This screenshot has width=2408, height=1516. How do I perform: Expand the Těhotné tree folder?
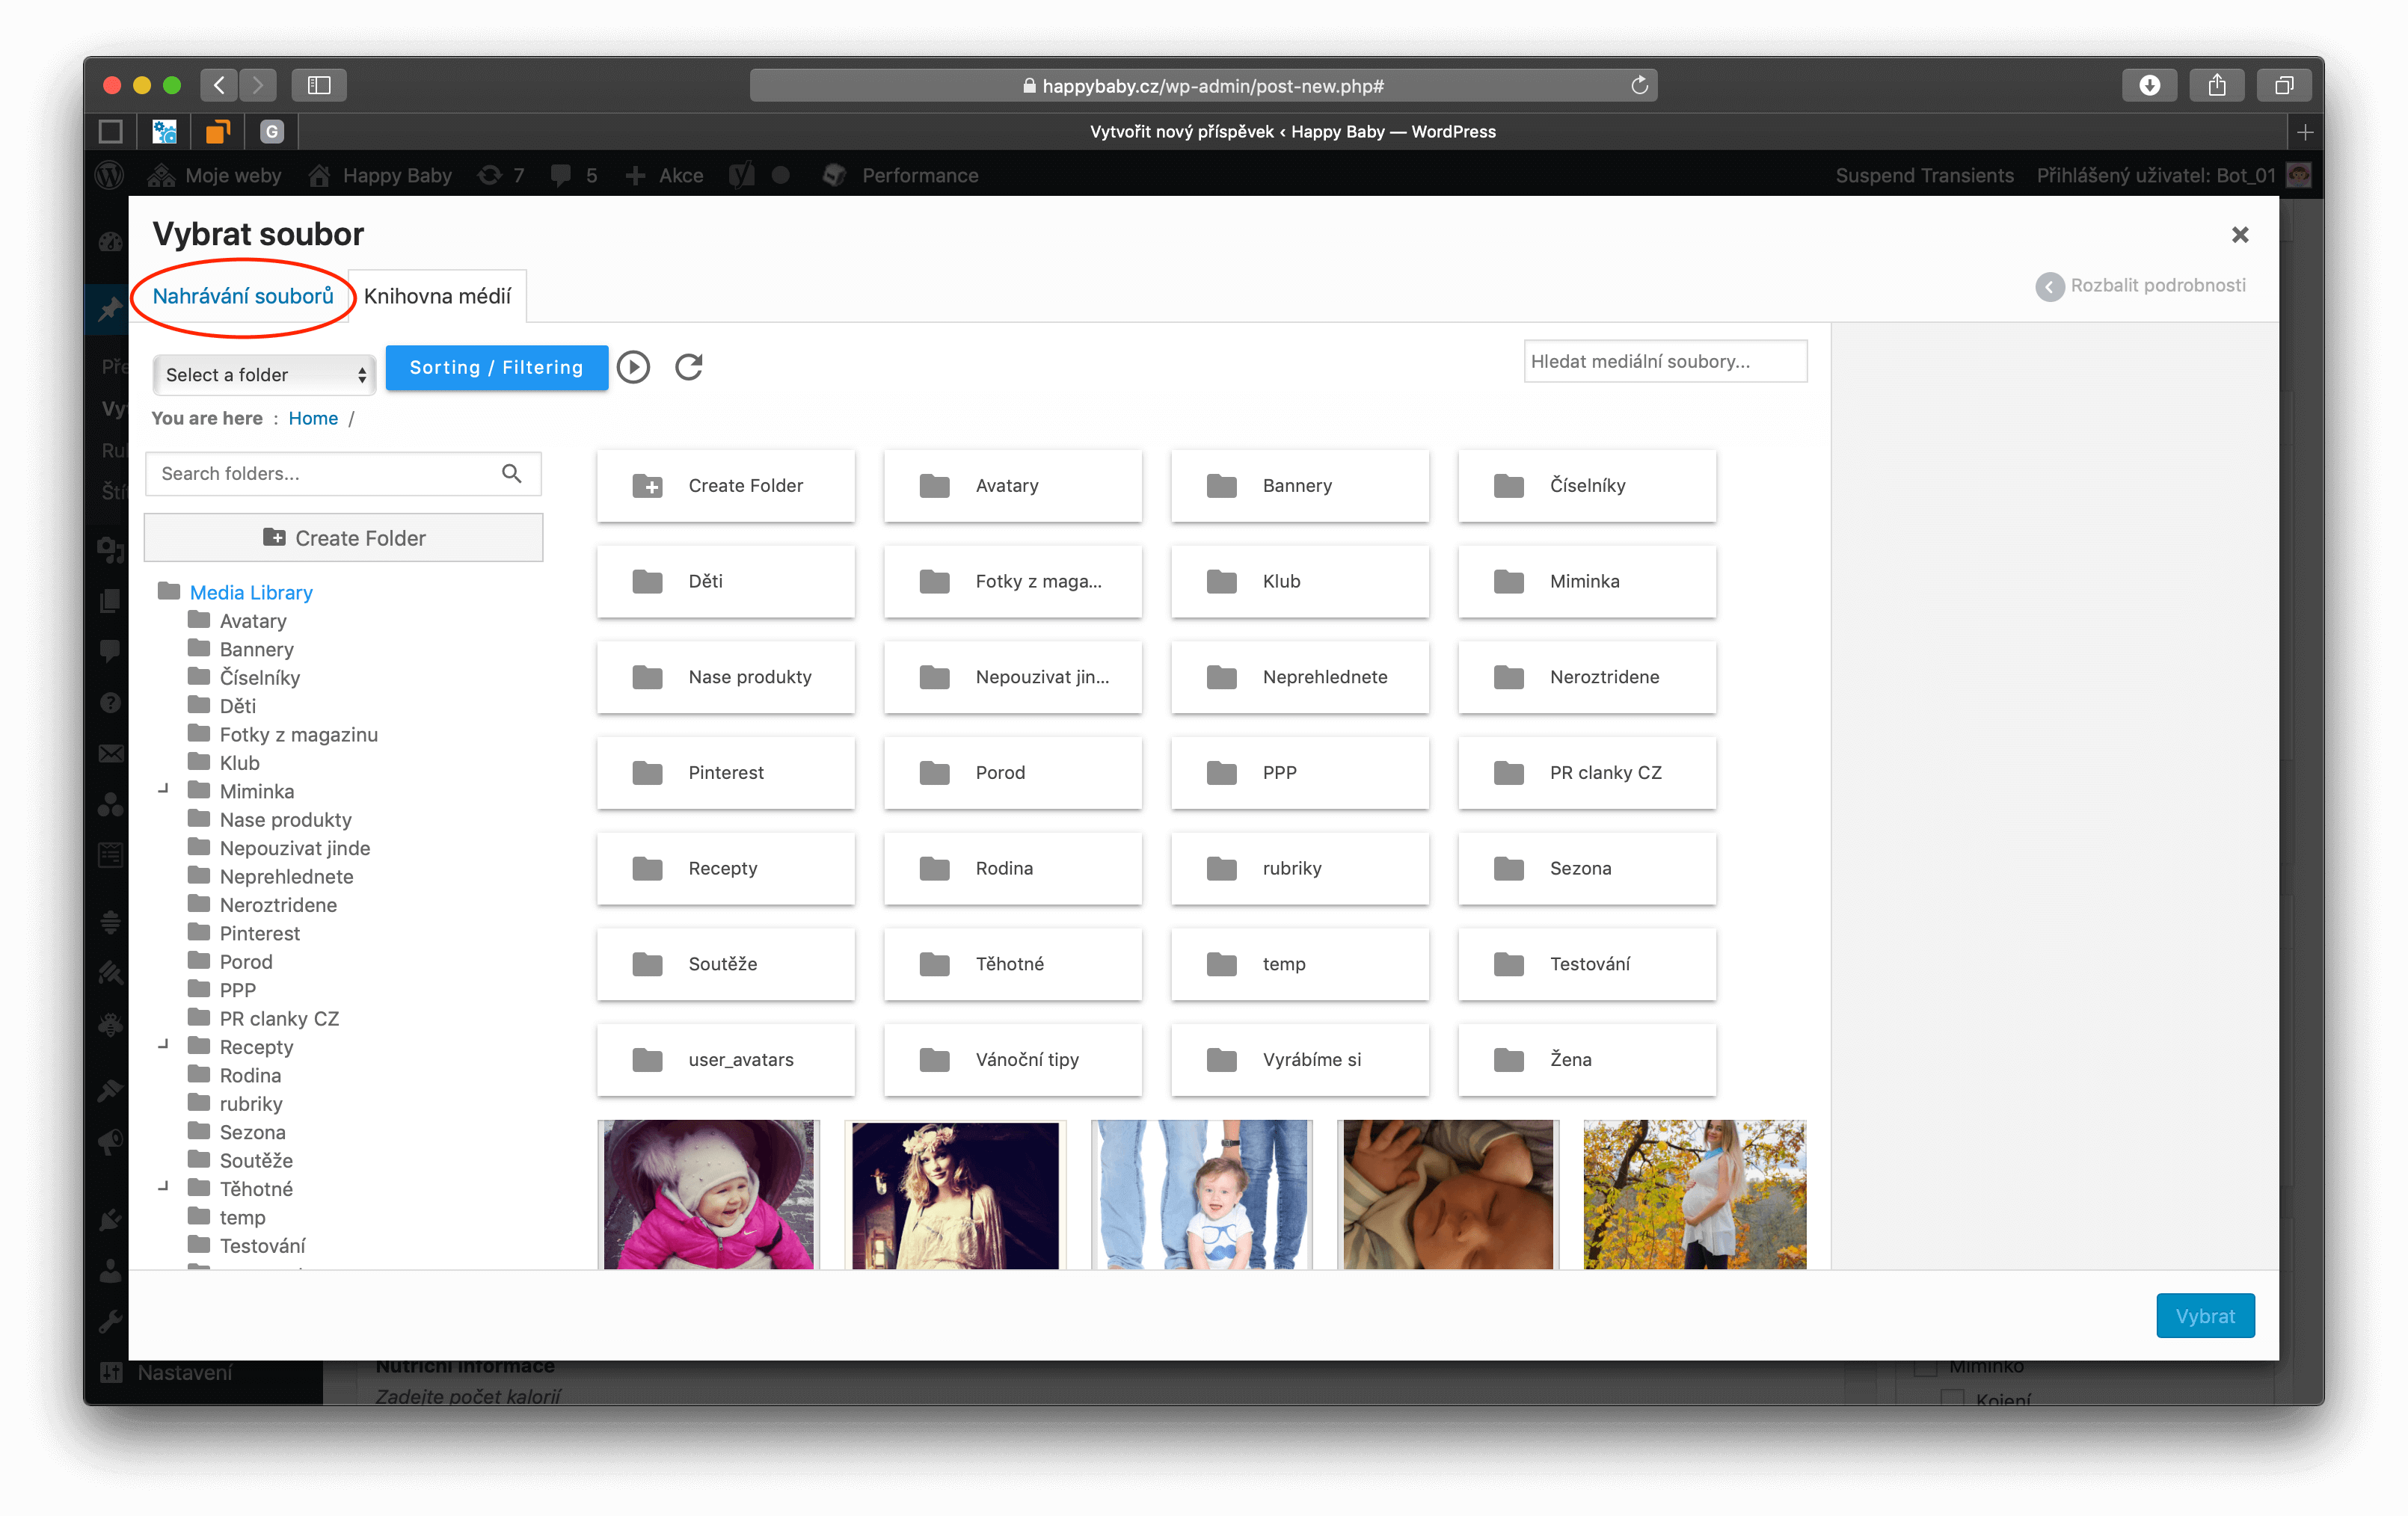pos(164,1187)
